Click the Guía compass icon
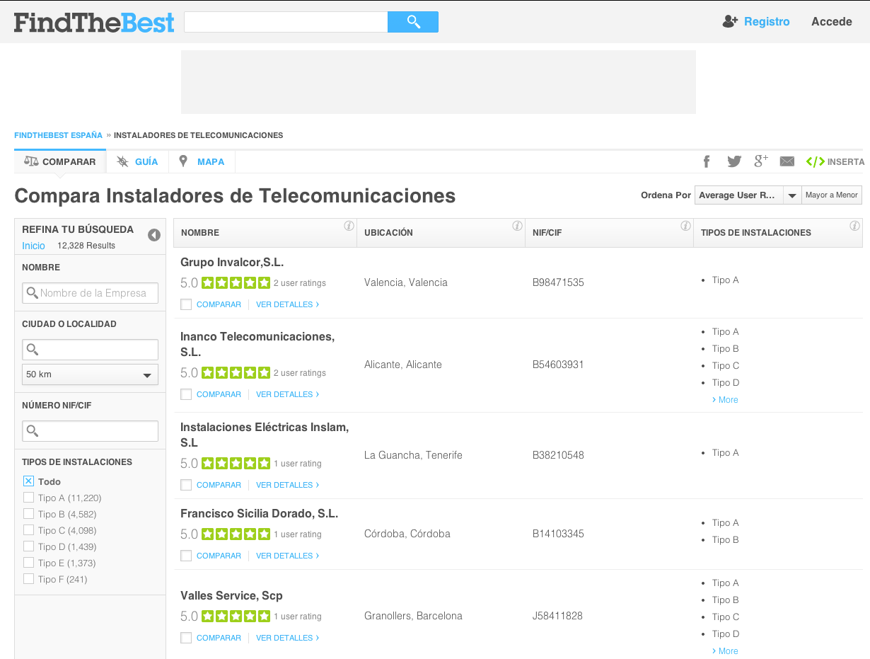The image size is (870, 659). [123, 161]
